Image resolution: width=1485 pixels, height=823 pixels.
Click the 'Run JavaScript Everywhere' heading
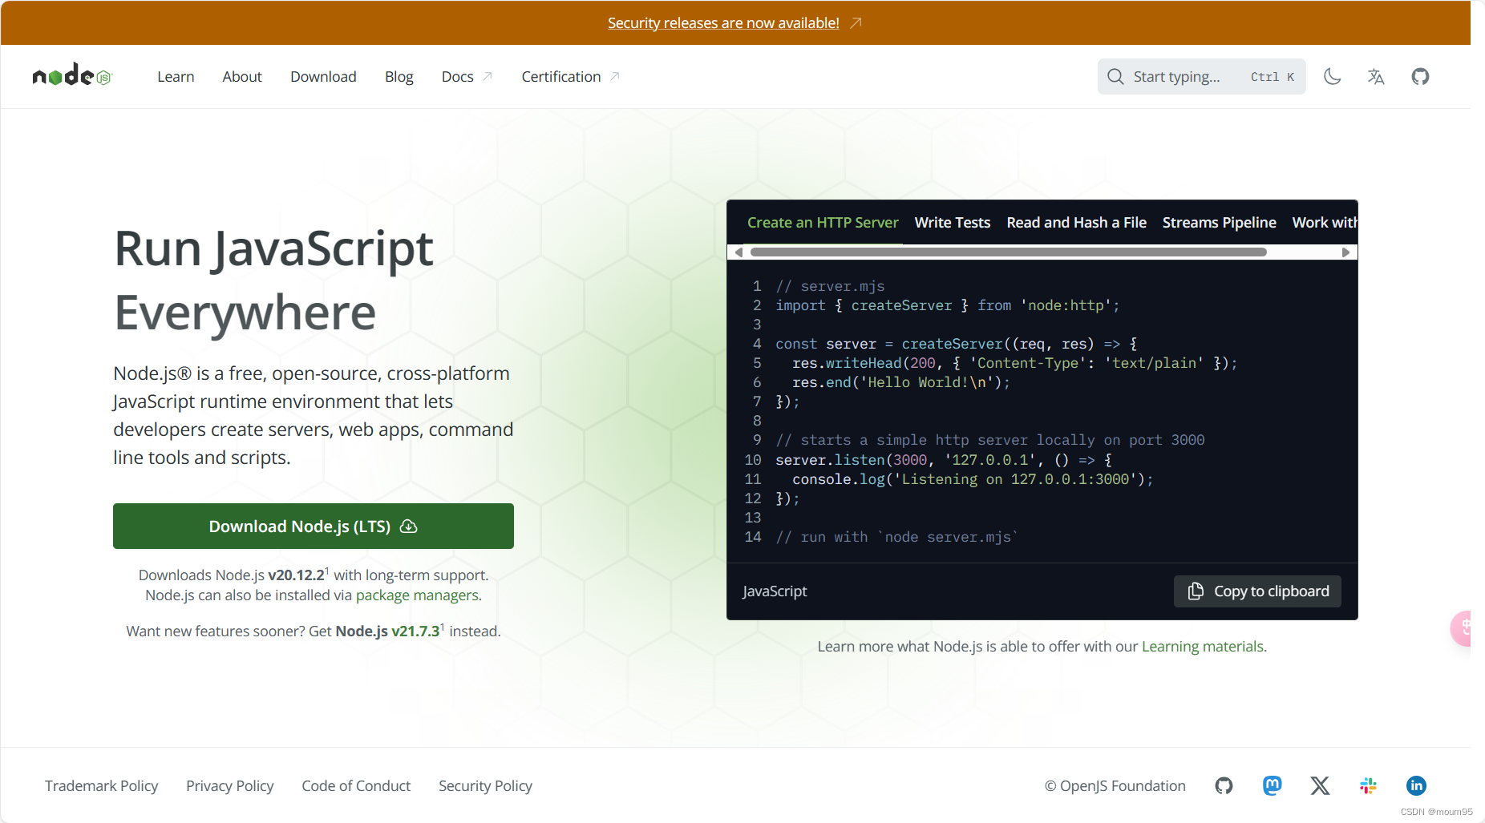pyautogui.click(x=273, y=280)
